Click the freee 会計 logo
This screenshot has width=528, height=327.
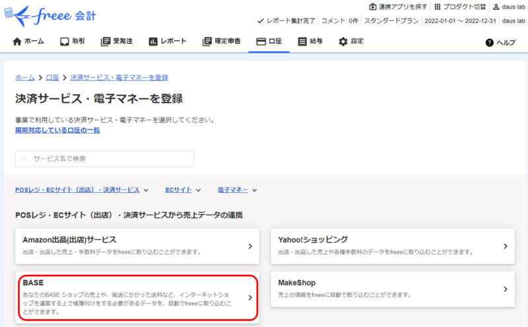(51, 16)
